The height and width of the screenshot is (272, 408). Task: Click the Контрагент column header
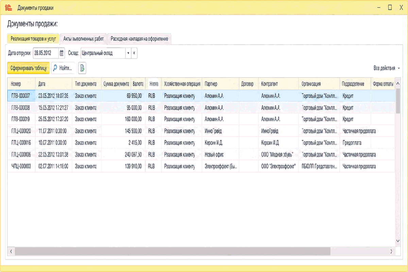pos(278,84)
